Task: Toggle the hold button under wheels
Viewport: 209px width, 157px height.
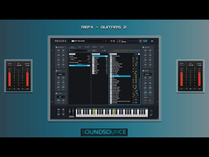Action: click(72, 116)
